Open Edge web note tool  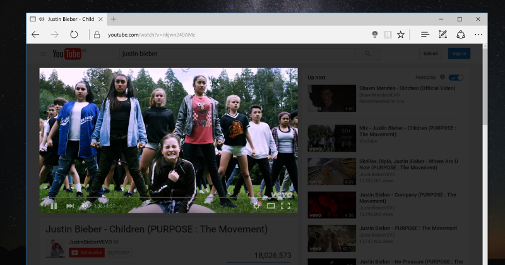443,35
